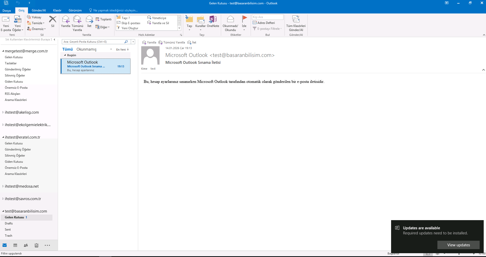Open the Tasks icon in the navigation bar
Viewport: 486px width, 257px height.
pos(36,245)
